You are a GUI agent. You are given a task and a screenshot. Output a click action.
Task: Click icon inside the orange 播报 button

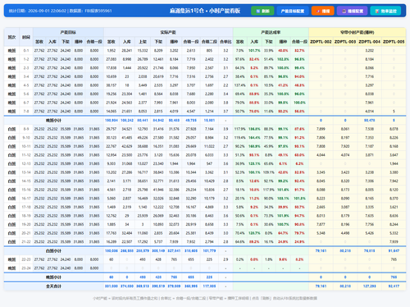click(x=318, y=11)
